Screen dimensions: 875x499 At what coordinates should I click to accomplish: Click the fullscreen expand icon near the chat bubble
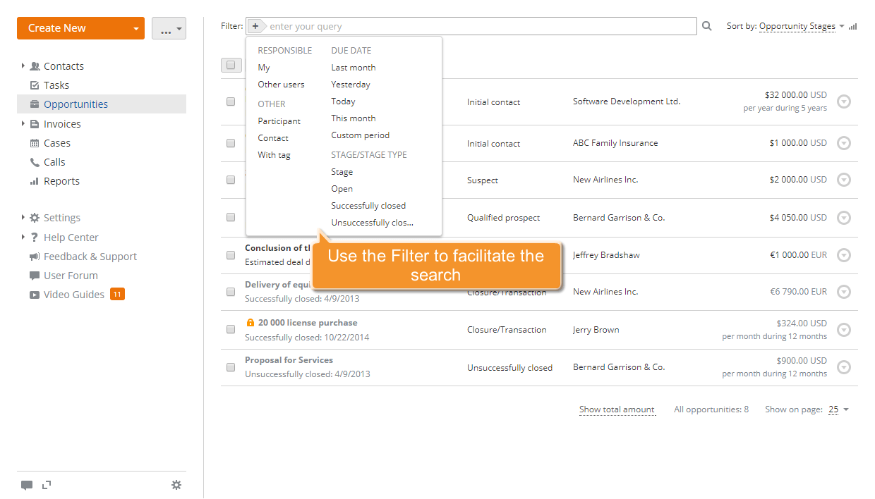[47, 485]
